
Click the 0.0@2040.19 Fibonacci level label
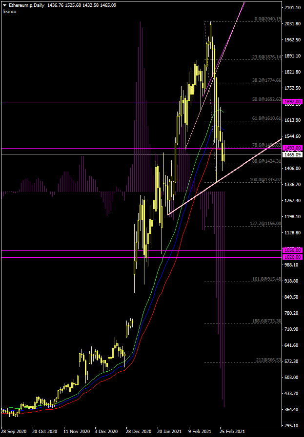(x=268, y=19)
